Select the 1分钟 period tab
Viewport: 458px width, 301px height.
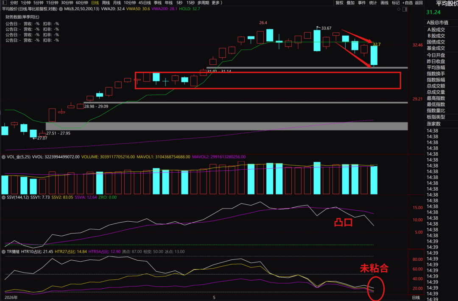[26, 3]
